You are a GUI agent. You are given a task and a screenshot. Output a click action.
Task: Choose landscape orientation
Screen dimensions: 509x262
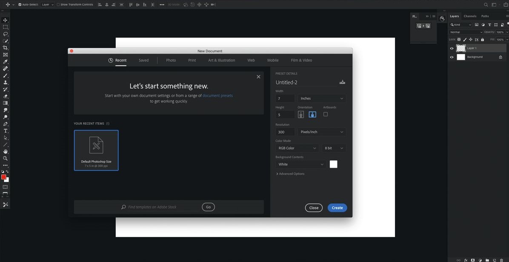pos(312,114)
